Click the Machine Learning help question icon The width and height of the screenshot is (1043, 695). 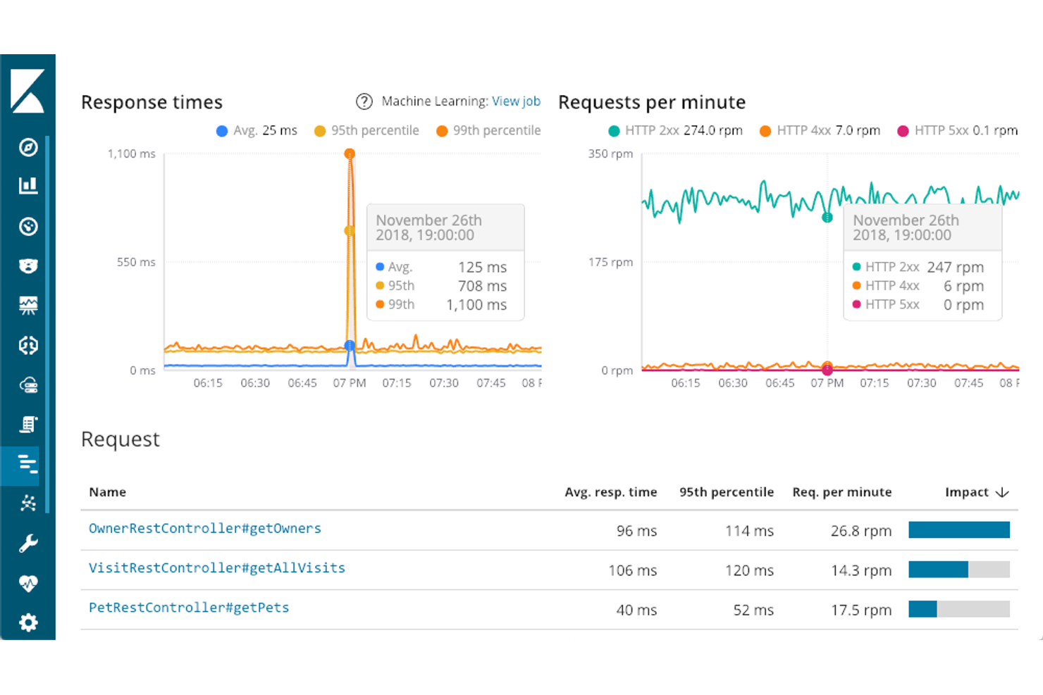(364, 101)
